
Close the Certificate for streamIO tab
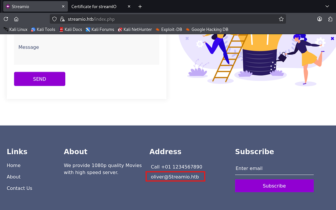pos(129,6)
